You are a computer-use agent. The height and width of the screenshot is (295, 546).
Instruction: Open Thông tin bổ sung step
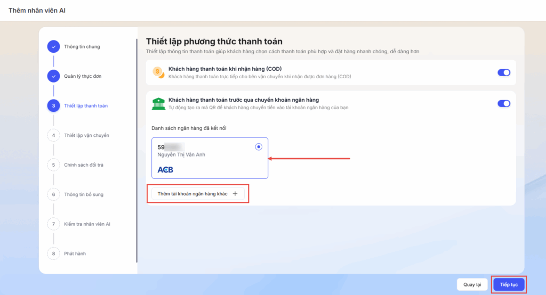coord(84,194)
